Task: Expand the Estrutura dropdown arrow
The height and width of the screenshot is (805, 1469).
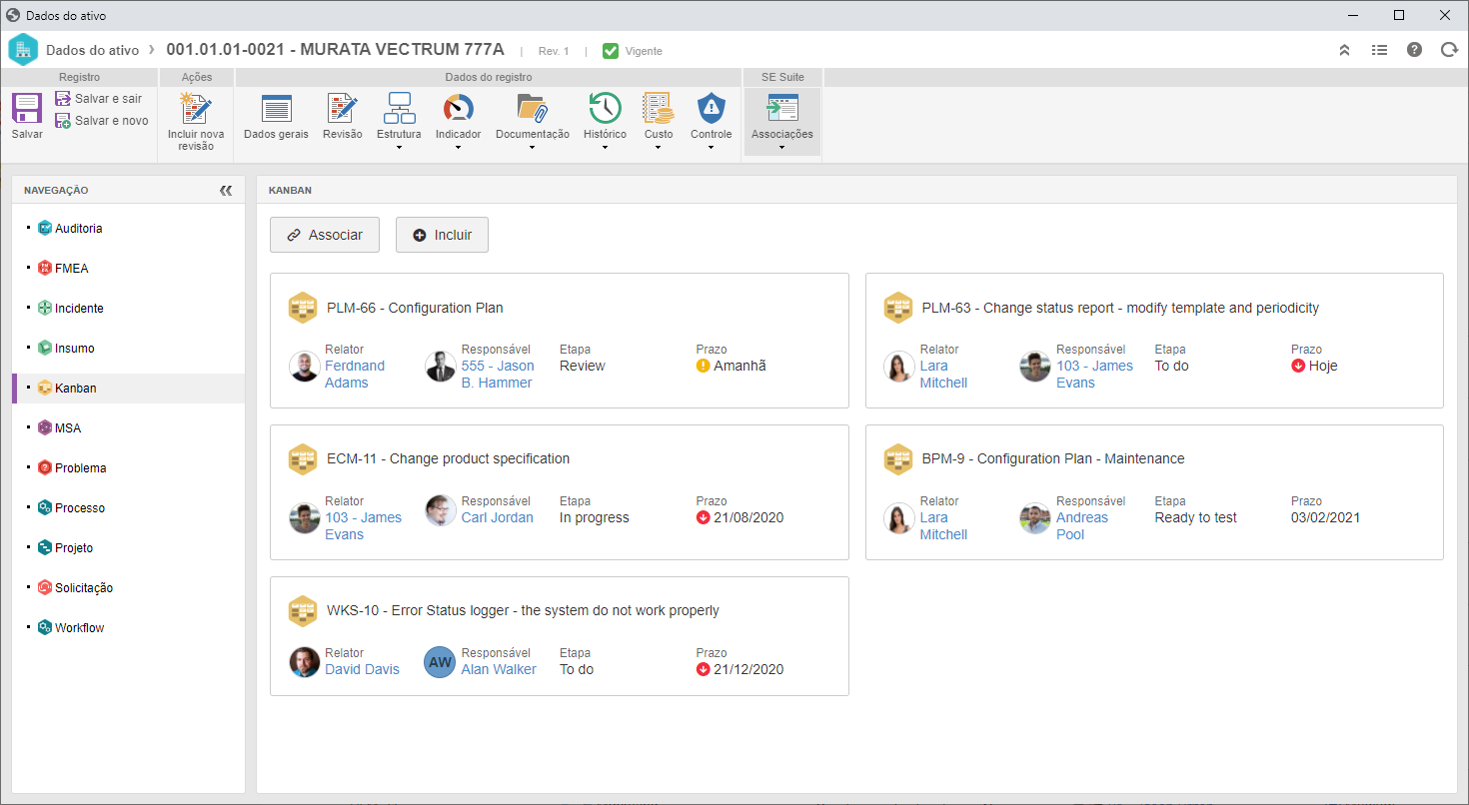Action: (x=399, y=148)
